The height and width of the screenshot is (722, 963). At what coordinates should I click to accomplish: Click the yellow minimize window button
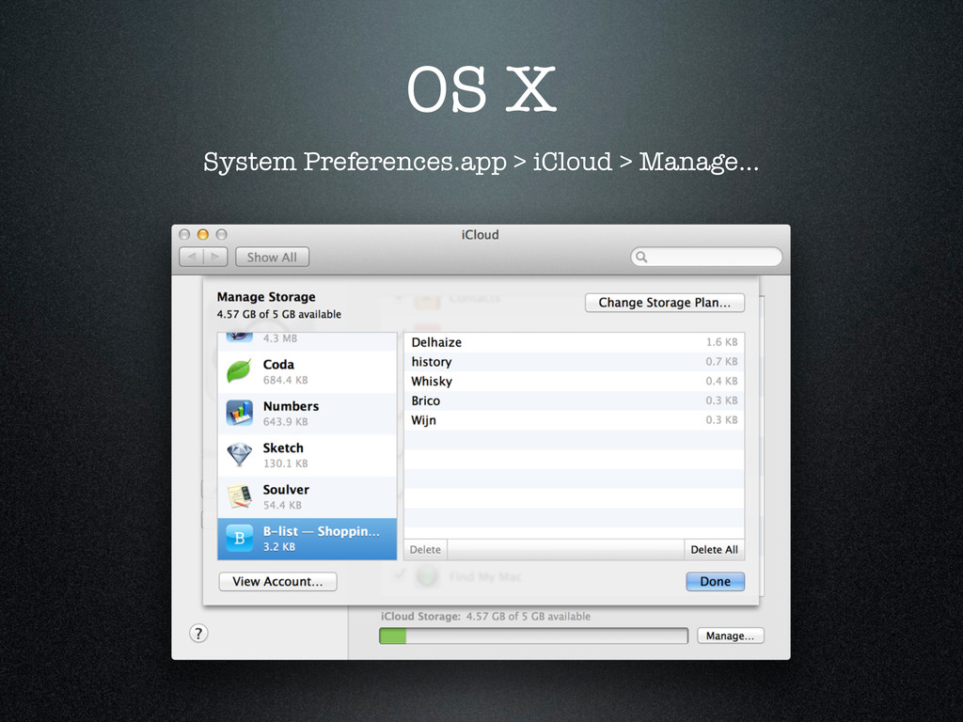203,234
